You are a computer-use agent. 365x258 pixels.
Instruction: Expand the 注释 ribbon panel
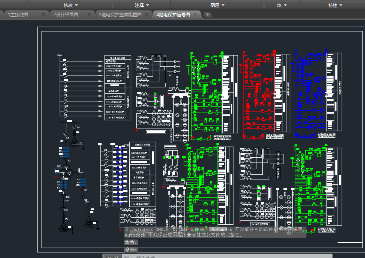tap(142, 5)
